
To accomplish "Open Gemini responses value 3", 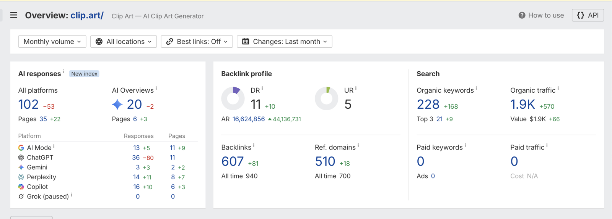I will tap(138, 167).
